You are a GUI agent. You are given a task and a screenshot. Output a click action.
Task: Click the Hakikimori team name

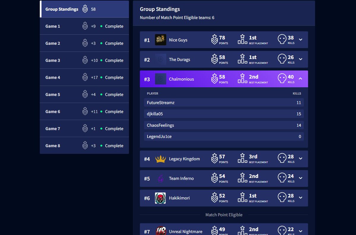coord(179,198)
